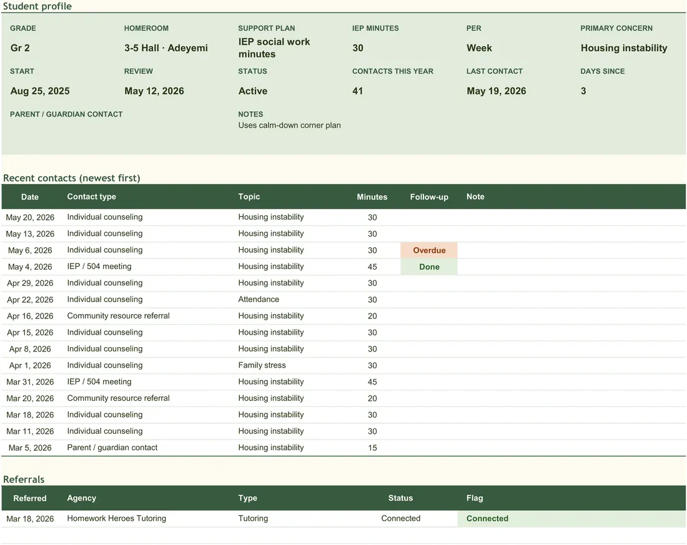This screenshot has width=687, height=545.
Task: Click date cell 'May 13, 2026'
Action: (x=30, y=234)
